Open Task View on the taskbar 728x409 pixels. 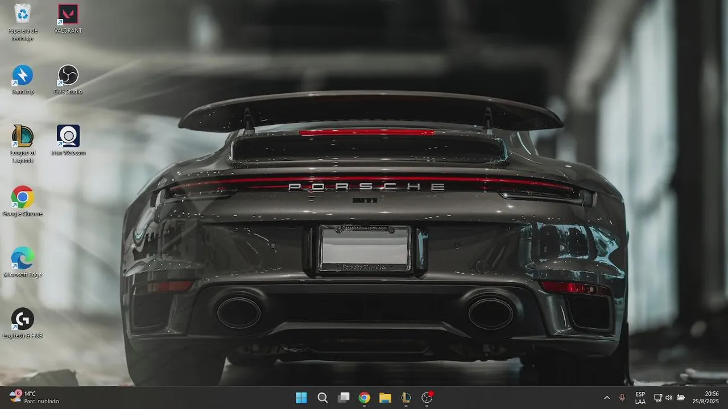coord(344,398)
